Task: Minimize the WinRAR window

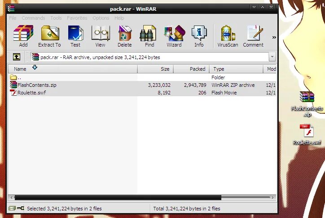Action: tap(254, 7)
